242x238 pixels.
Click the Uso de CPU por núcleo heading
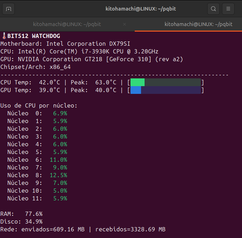point(39,106)
